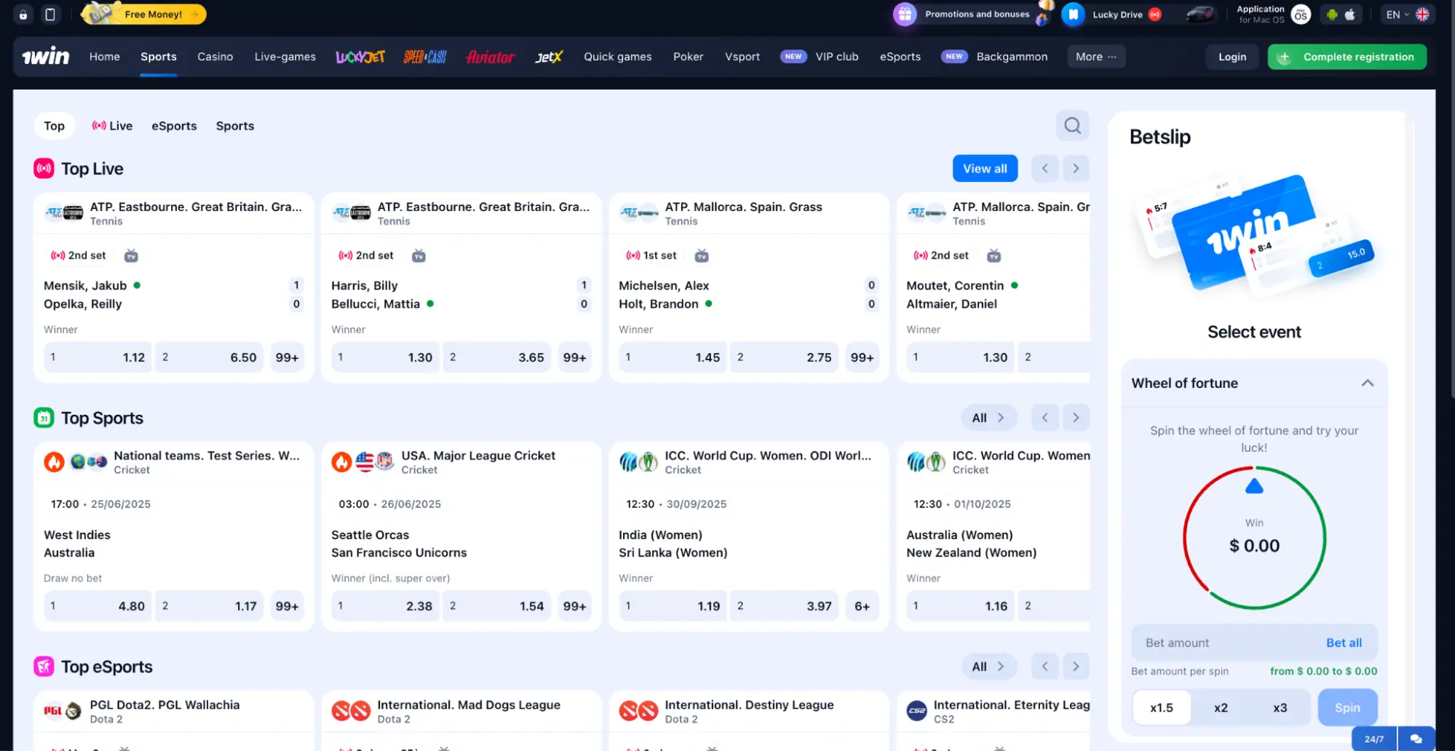Click the lock icon in the top bar
Viewport: 1455px width, 751px height.
(x=23, y=15)
